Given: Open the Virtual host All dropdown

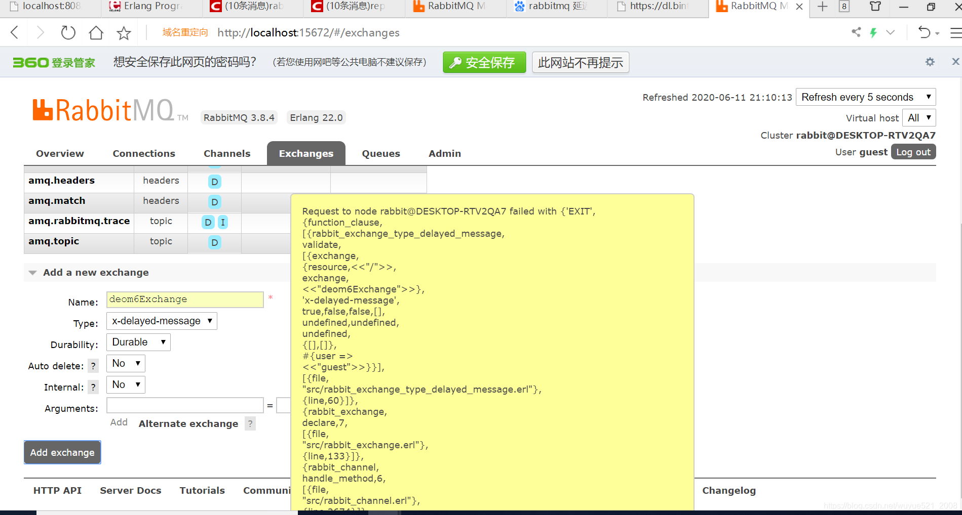Looking at the screenshot, I should (919, 117).
